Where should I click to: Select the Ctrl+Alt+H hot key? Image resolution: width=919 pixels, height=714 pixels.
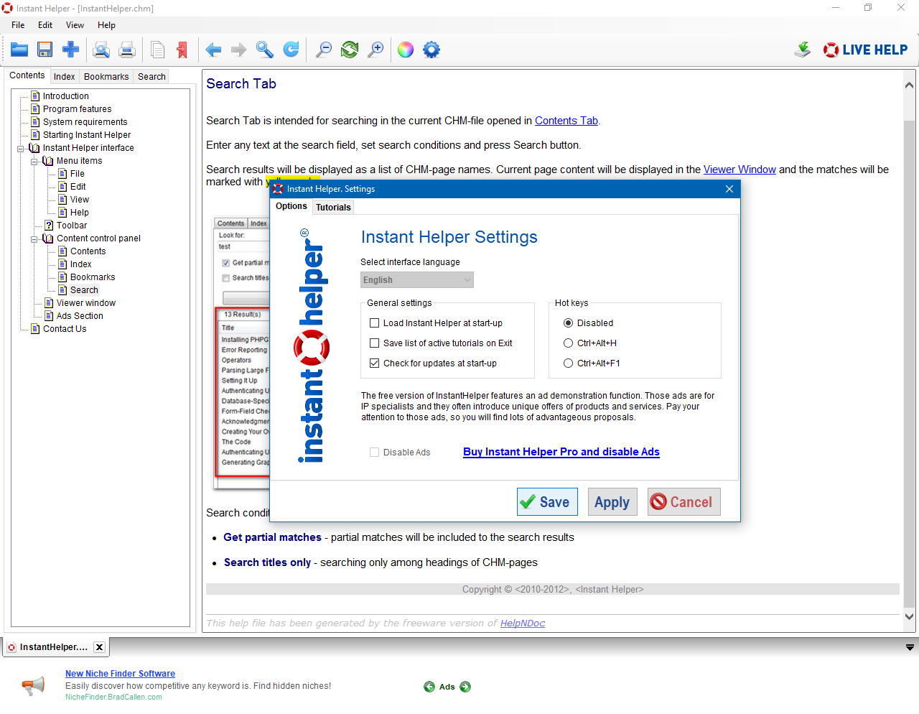[568, 343]
